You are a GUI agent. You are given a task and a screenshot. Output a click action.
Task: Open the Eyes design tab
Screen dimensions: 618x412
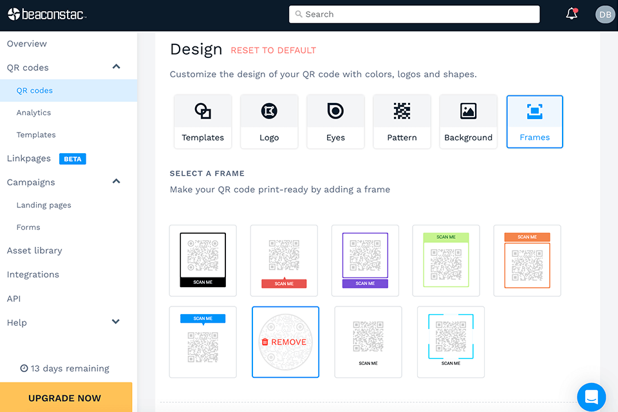tap(335, 122)
